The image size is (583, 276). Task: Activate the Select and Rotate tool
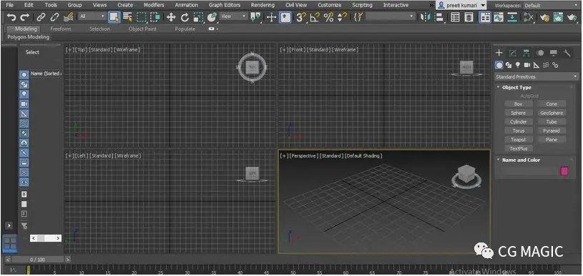(x=185, y=17)
